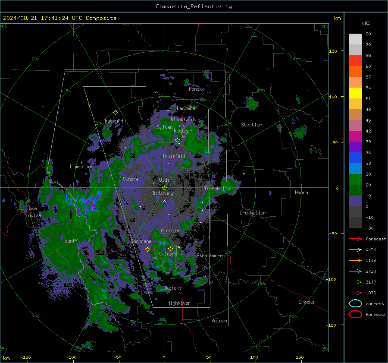The width and height of the screenshot is (388, 363).
Task: Click the Drumheller town label
Action: [253, 213]
